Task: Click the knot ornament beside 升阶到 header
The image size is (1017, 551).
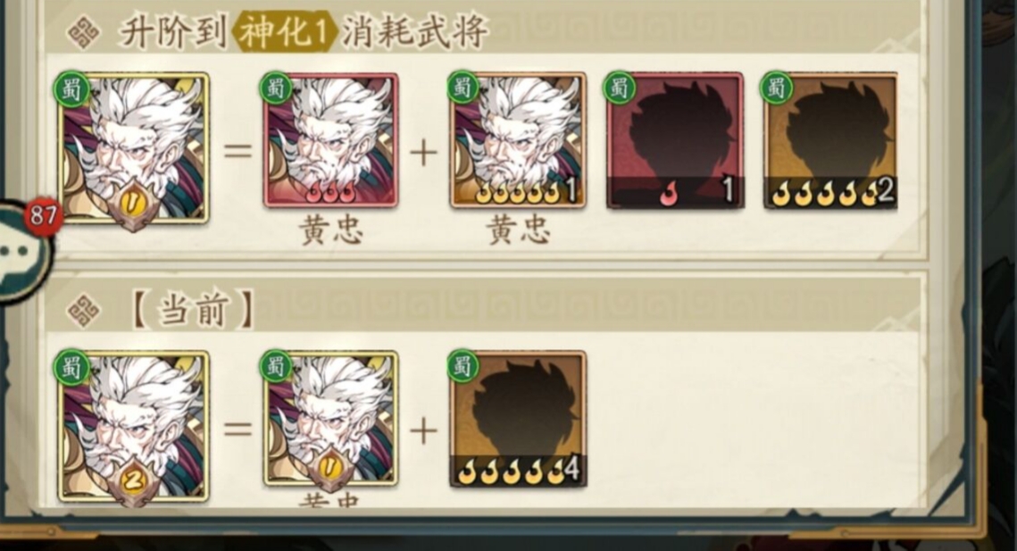Action: [x=84, y=32]
